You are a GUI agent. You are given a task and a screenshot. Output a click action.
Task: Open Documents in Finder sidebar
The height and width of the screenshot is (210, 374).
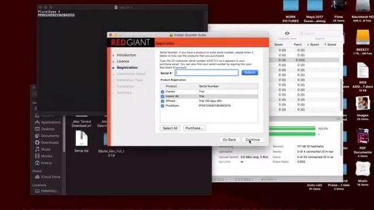coord(47,136)
